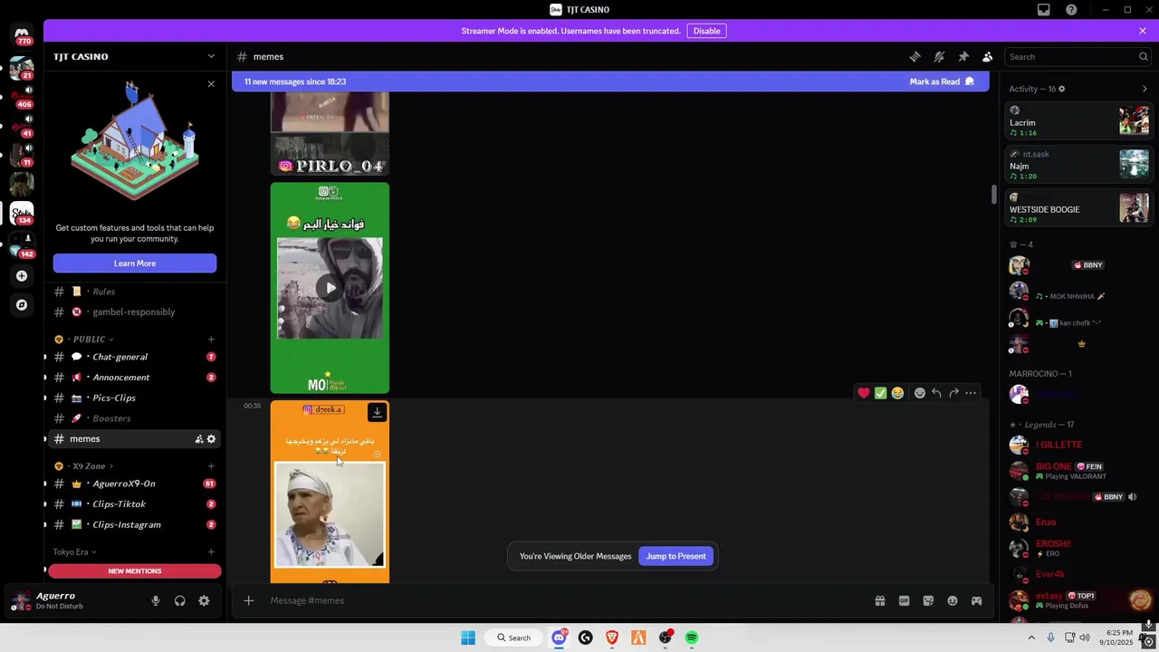Forward the hovered message
This screenshot has width=1159, height=652.
[953, 393]
